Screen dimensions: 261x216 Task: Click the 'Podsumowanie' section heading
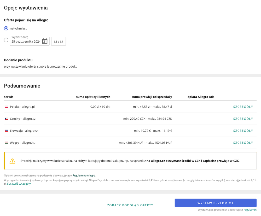click(22, 86)
